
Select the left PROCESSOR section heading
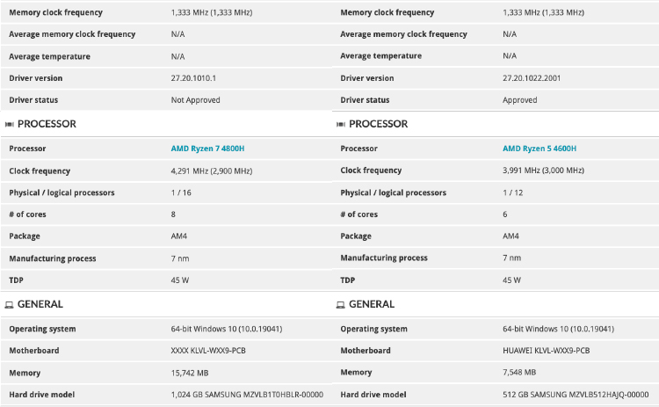coord(47,124)
